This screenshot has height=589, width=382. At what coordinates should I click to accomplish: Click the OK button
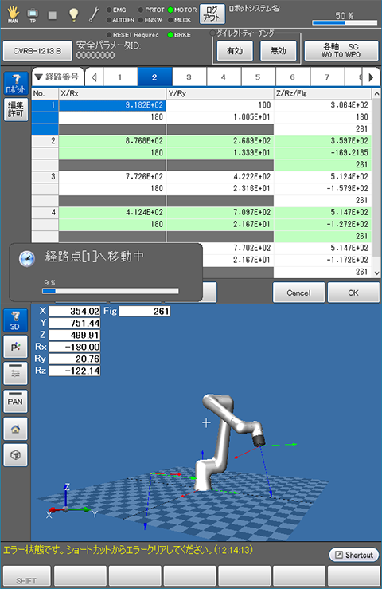(353, 293)
